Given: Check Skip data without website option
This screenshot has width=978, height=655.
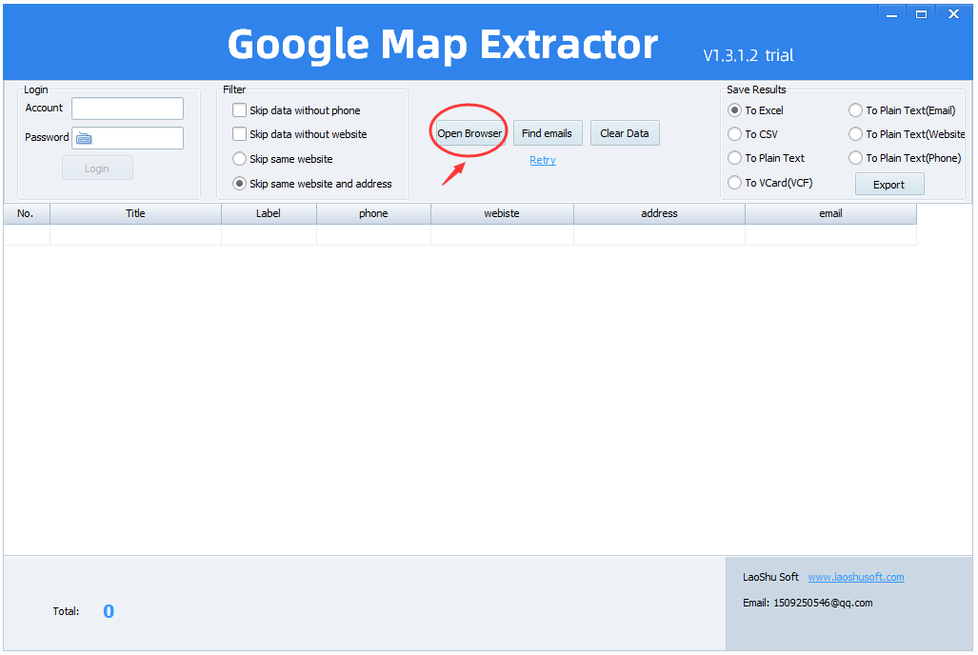Looking at the screenshot, I should tap(240, 134).
